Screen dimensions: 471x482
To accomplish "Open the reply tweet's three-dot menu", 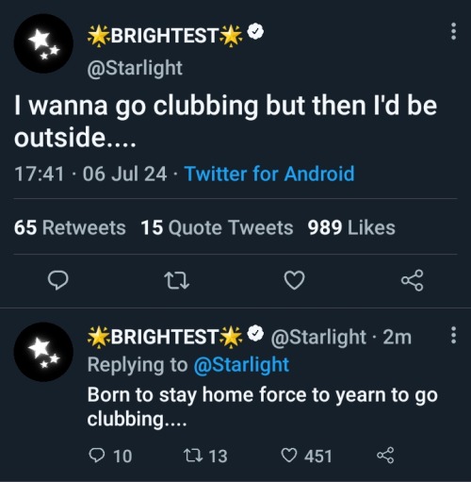I will coord(453,335).
